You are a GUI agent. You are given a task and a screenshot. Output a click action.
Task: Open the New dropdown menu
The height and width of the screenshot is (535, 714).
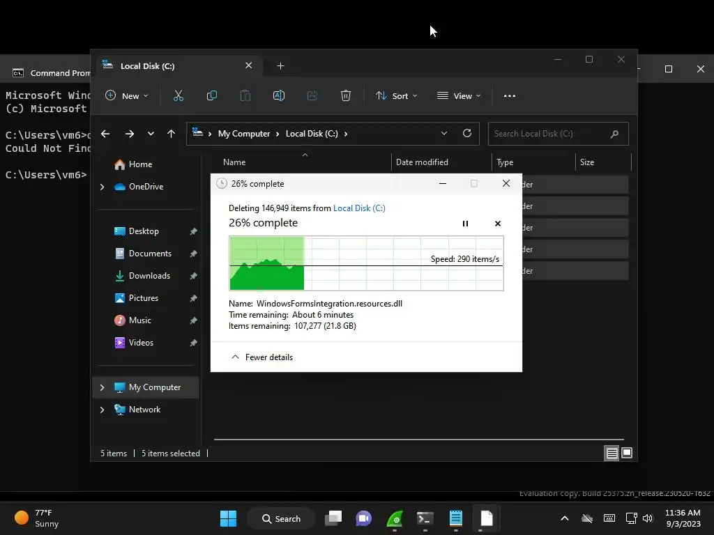127,96
